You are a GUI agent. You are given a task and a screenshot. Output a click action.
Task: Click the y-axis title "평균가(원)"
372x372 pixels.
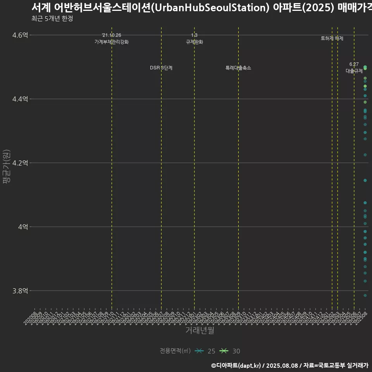7,167
